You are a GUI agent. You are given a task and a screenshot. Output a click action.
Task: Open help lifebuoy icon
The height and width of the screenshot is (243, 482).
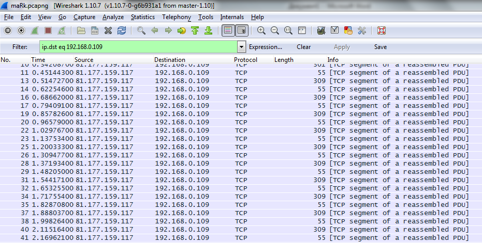[x=382, y=30]
